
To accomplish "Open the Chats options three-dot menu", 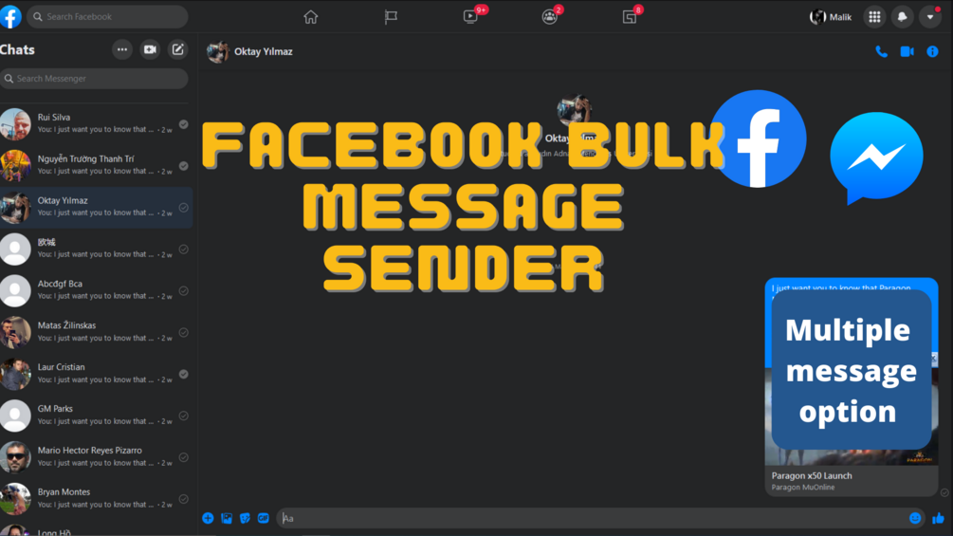I will [122, 50].
